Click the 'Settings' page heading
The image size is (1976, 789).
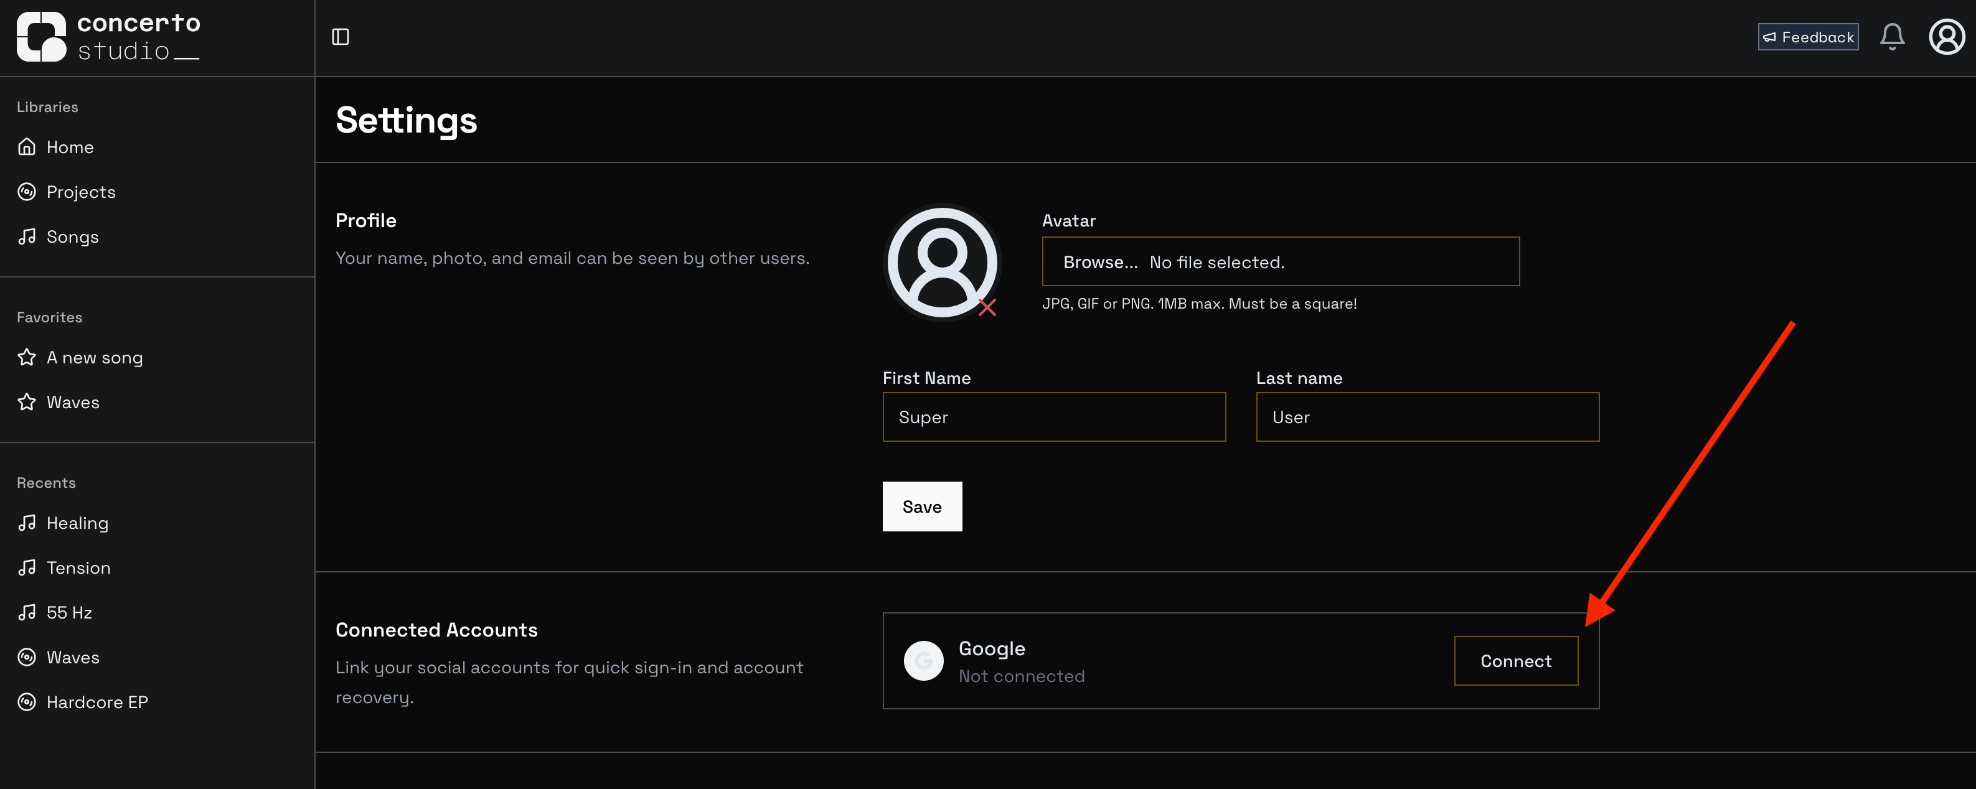point(407,120)
